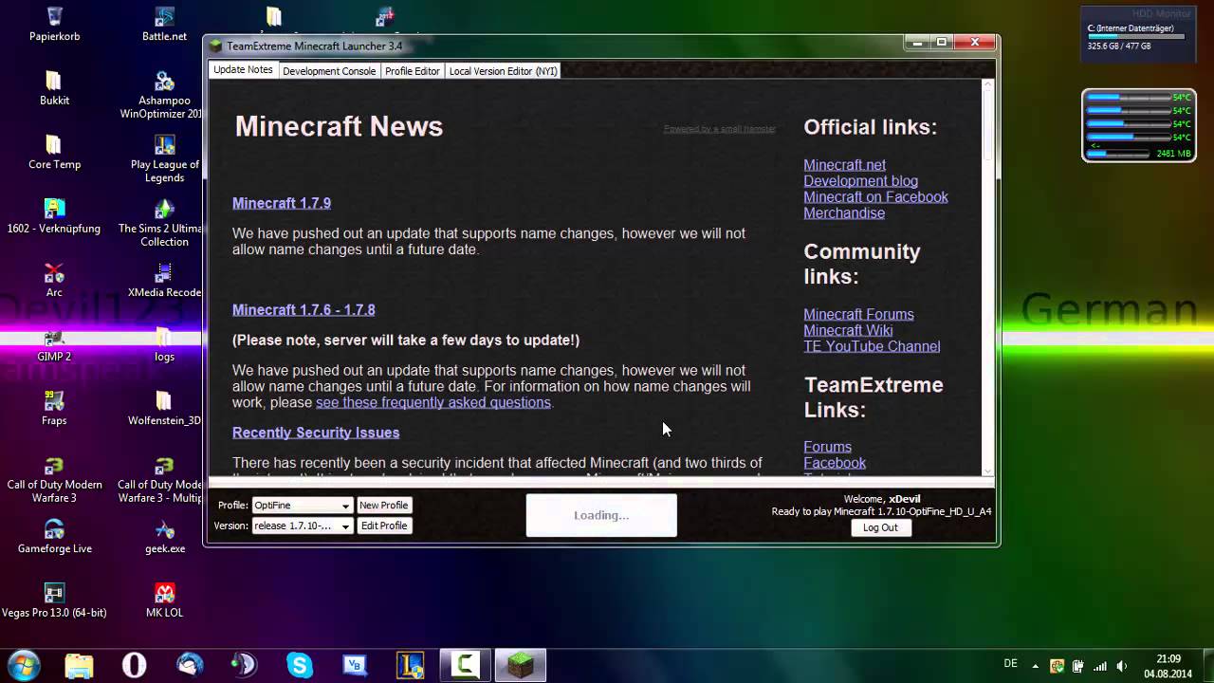Open the Minecraft 1.7.6 - 1.7.8 link
The width and height of the screenshot is (1214, 683).
click(x=303, y=309)
